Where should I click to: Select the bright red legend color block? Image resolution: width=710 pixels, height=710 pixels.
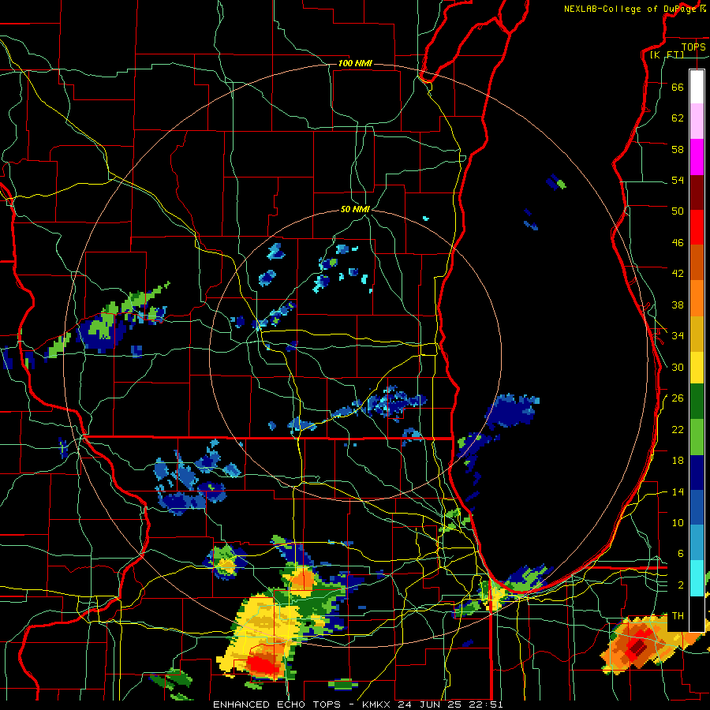[x=697, y=227]
